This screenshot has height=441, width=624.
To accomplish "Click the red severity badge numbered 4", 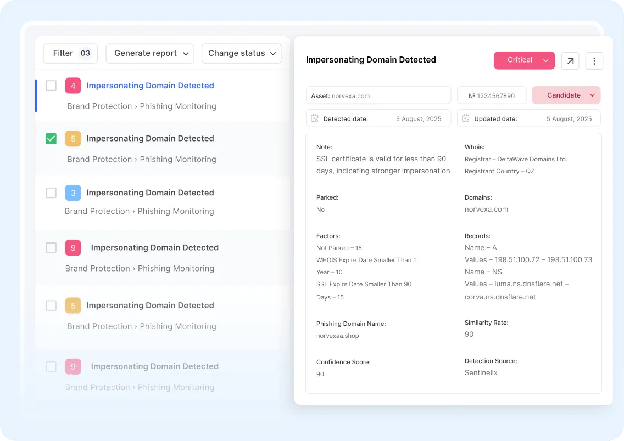I will click(73, 86).
